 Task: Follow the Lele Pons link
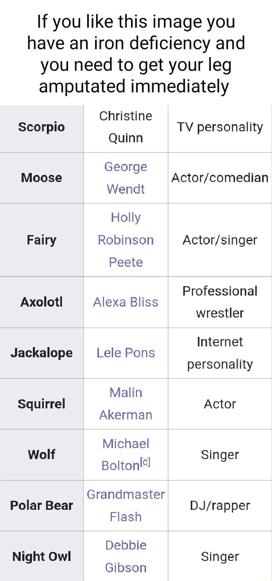click(x=126, y=353)
